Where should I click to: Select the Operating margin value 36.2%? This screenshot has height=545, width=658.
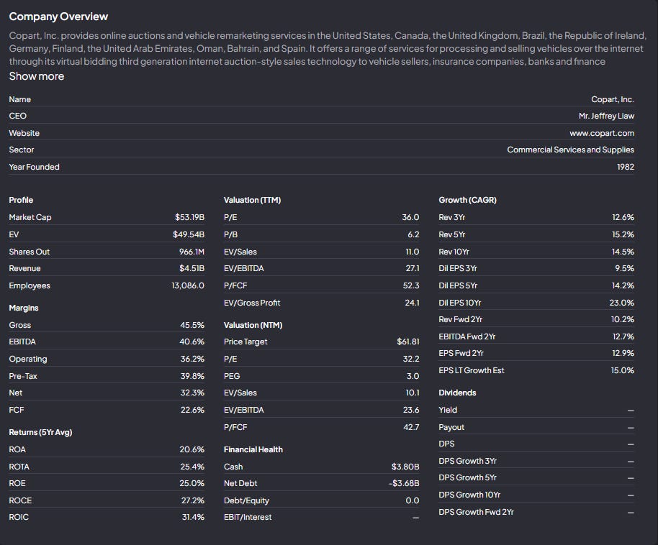click(192, 359)
